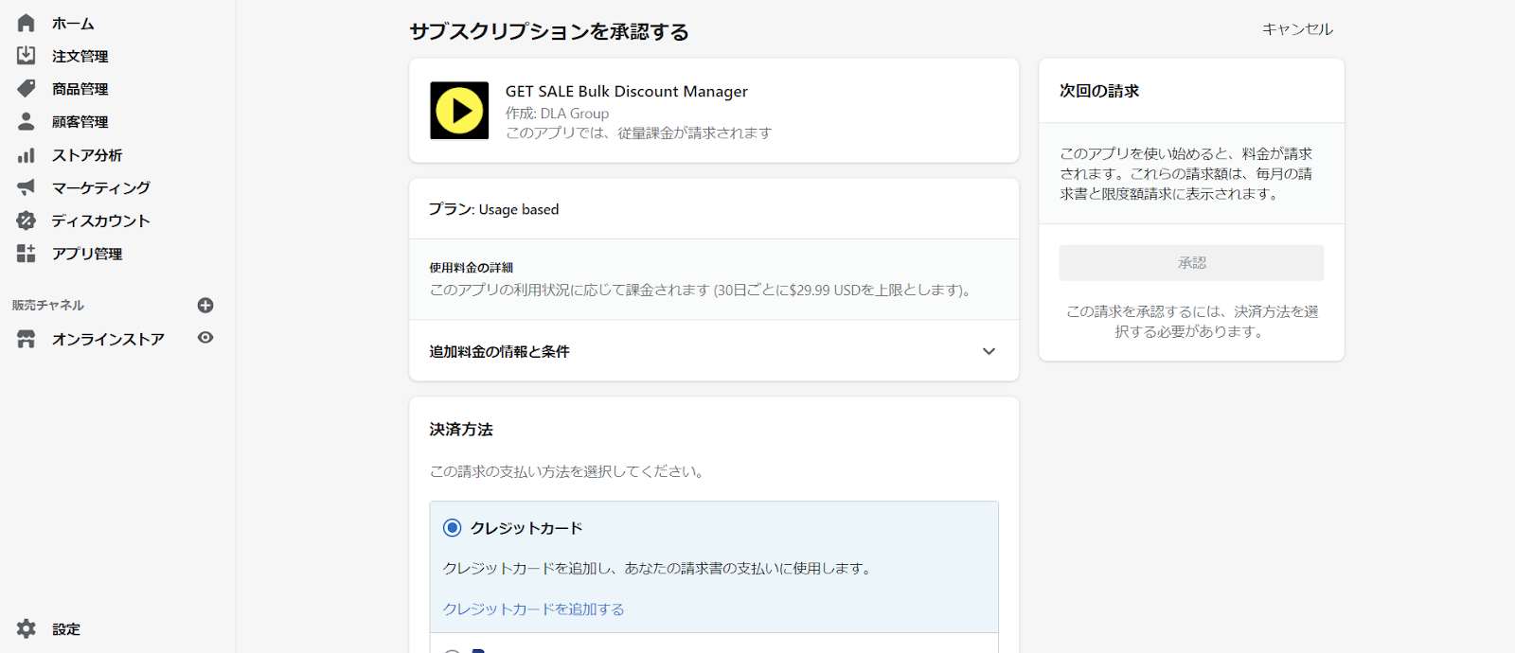Click the store analytics bar chart icon
Screen dimensions: 1515x653
click(26, 154)
